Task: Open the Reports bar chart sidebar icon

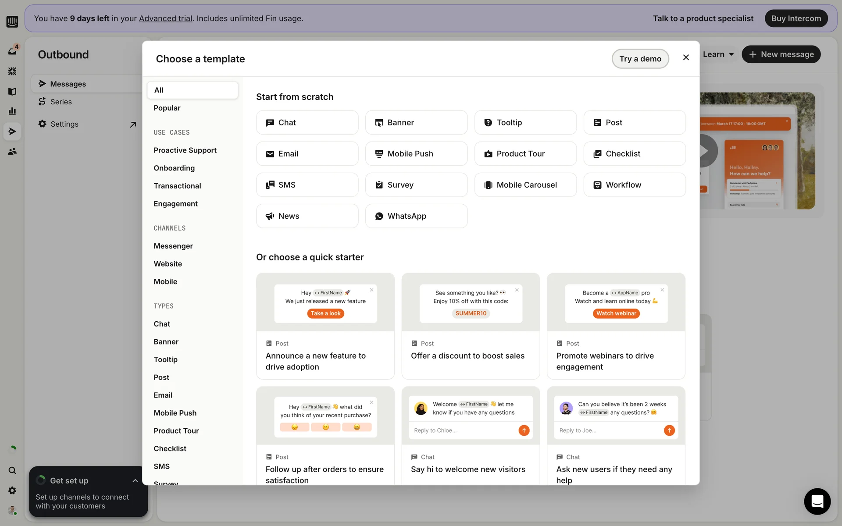Action: coord(12,111)
